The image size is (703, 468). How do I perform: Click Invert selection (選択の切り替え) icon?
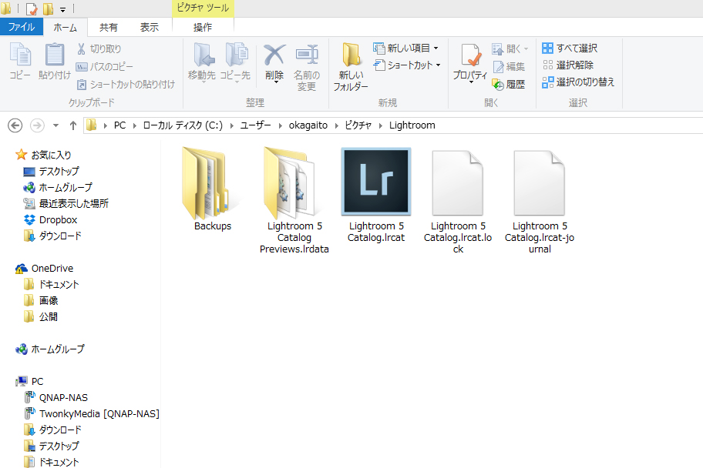coord(547,82)
